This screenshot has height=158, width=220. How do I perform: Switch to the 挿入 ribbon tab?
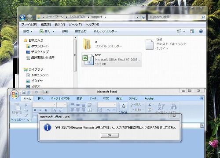(x=40, y=98)
